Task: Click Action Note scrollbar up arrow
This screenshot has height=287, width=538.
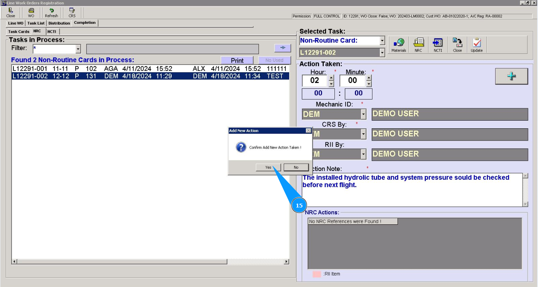Action: (525, 176)
